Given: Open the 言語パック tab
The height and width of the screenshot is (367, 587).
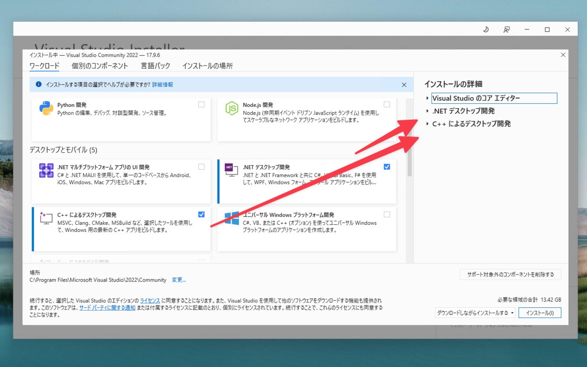Looking at the screenshot, I should pos(155,66).
